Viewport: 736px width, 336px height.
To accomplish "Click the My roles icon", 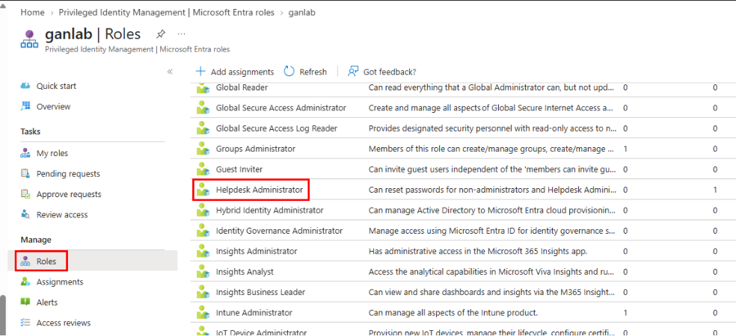I will point(26,153).
